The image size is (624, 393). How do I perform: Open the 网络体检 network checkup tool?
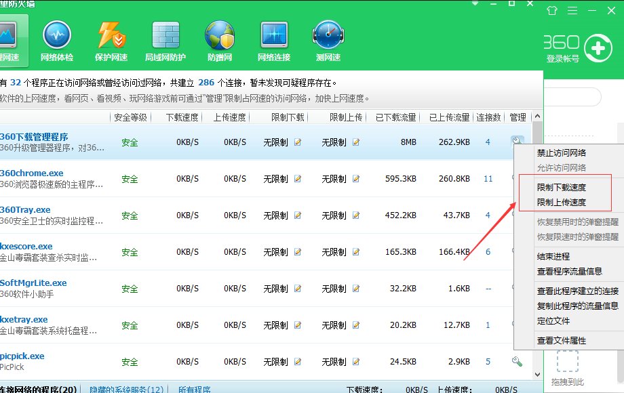[57, 37]
